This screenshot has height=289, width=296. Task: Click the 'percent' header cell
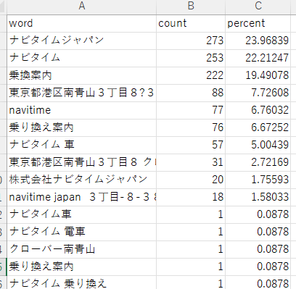258,23
